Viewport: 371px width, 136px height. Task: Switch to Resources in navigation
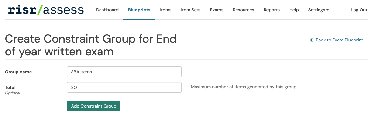click(x=244, y=10)
